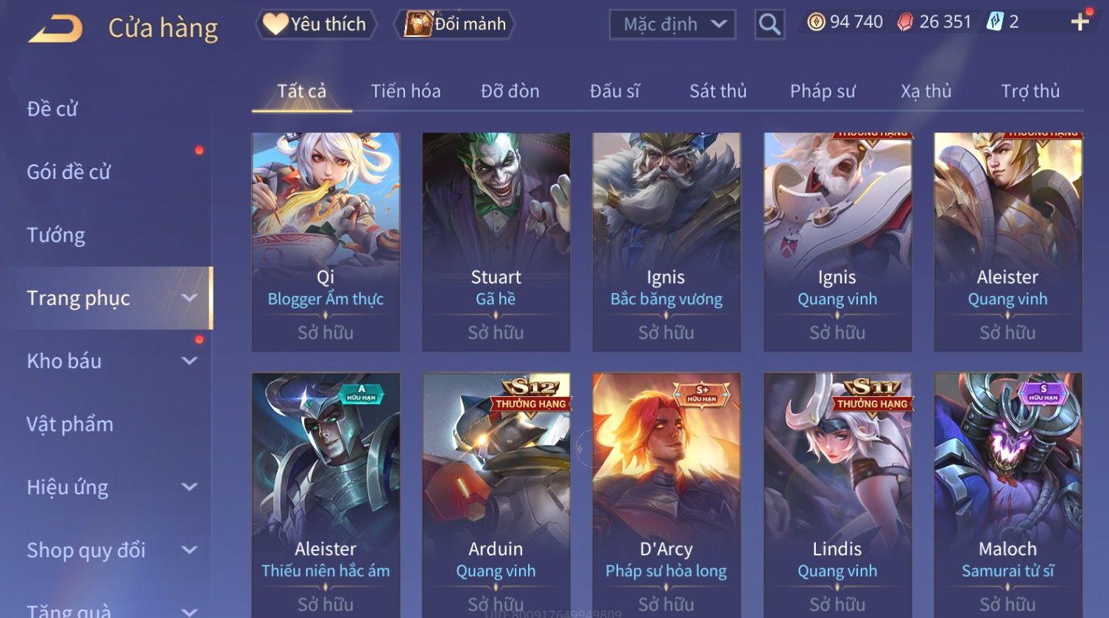Select D'Arcy Pháp sư hỏa long skin
The height and width of the screenshot is (618, 1109).
[x=666, y=495]
